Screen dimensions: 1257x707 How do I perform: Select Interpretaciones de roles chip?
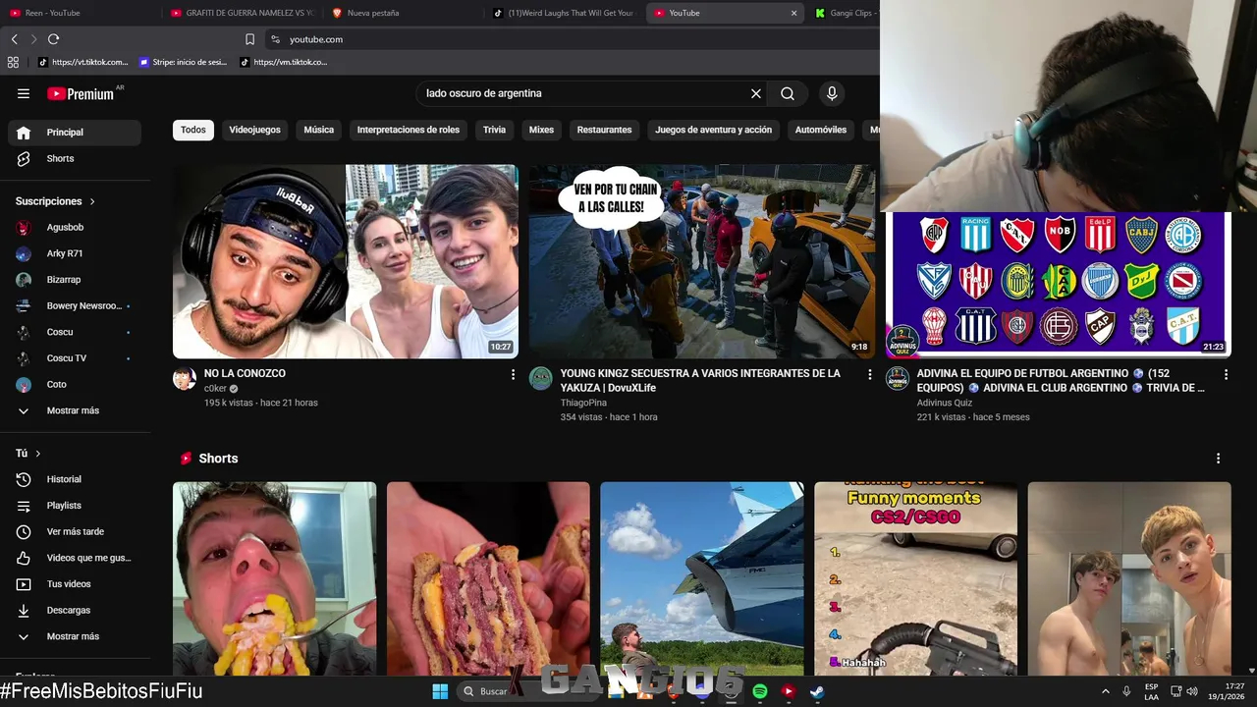pyautogui.click(x=409, y=130)
